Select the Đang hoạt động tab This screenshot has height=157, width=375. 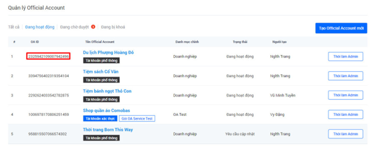(40, 27)
